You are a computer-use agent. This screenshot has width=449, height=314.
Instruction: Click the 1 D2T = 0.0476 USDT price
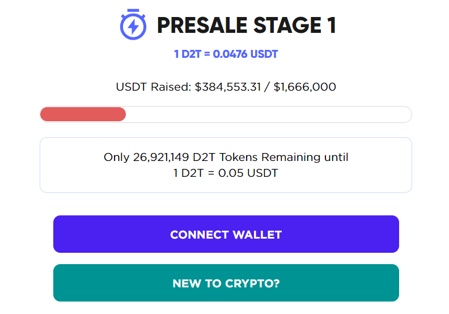(x=226, y=54)
